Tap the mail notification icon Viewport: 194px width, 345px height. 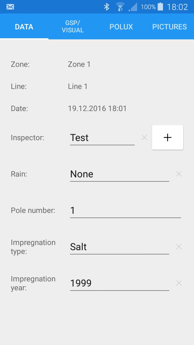pyautogui.click(x=10, y=7)
